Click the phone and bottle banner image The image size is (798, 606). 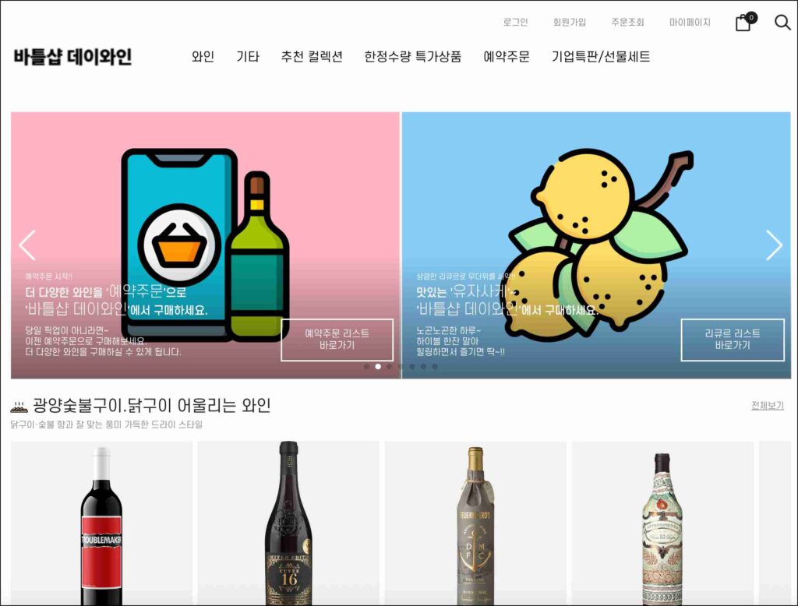pos(205,245)
